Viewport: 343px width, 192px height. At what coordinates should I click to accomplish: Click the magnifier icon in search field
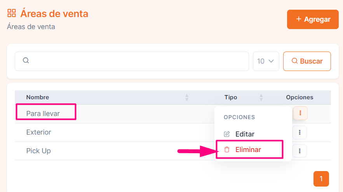[26, 60]
